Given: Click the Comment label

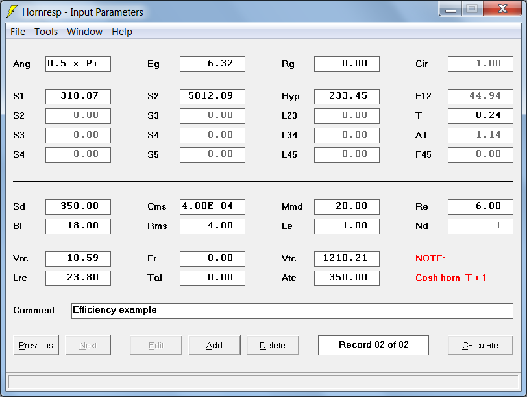Looking at the screenshot, I should click(34, 311).
